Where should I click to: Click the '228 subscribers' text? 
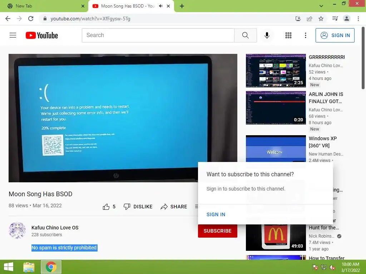pos(47,235)
